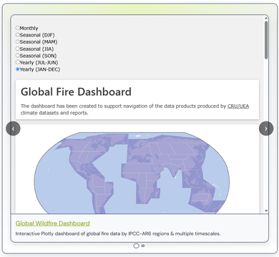This screenshot has width=279, height=257.
Task: Open the Global Wildfire Dashboard link
Action: point(53,223)
